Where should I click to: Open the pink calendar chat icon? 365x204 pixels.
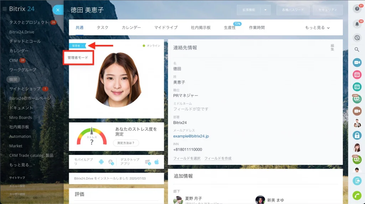coord(357,75)
